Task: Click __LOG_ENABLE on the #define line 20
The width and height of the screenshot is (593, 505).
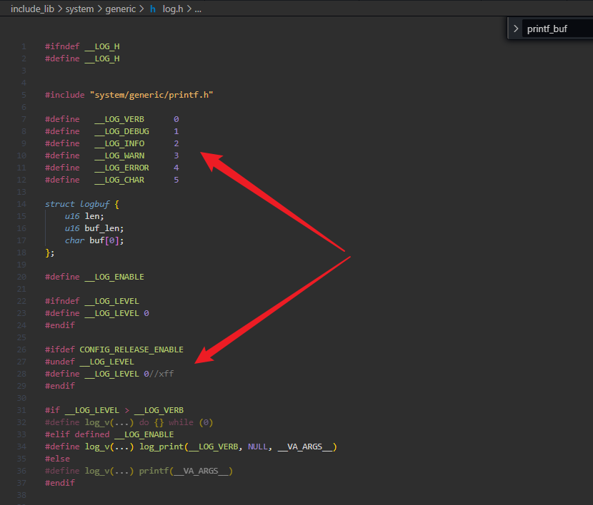Action: coord(114,277)
